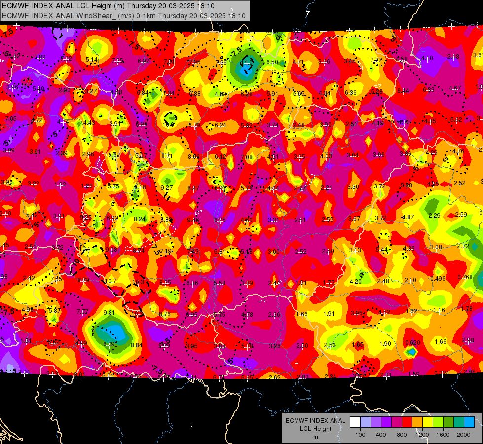Select the yellow legend swatch
Screen dimensions: 483x444
tap(428, 422)
